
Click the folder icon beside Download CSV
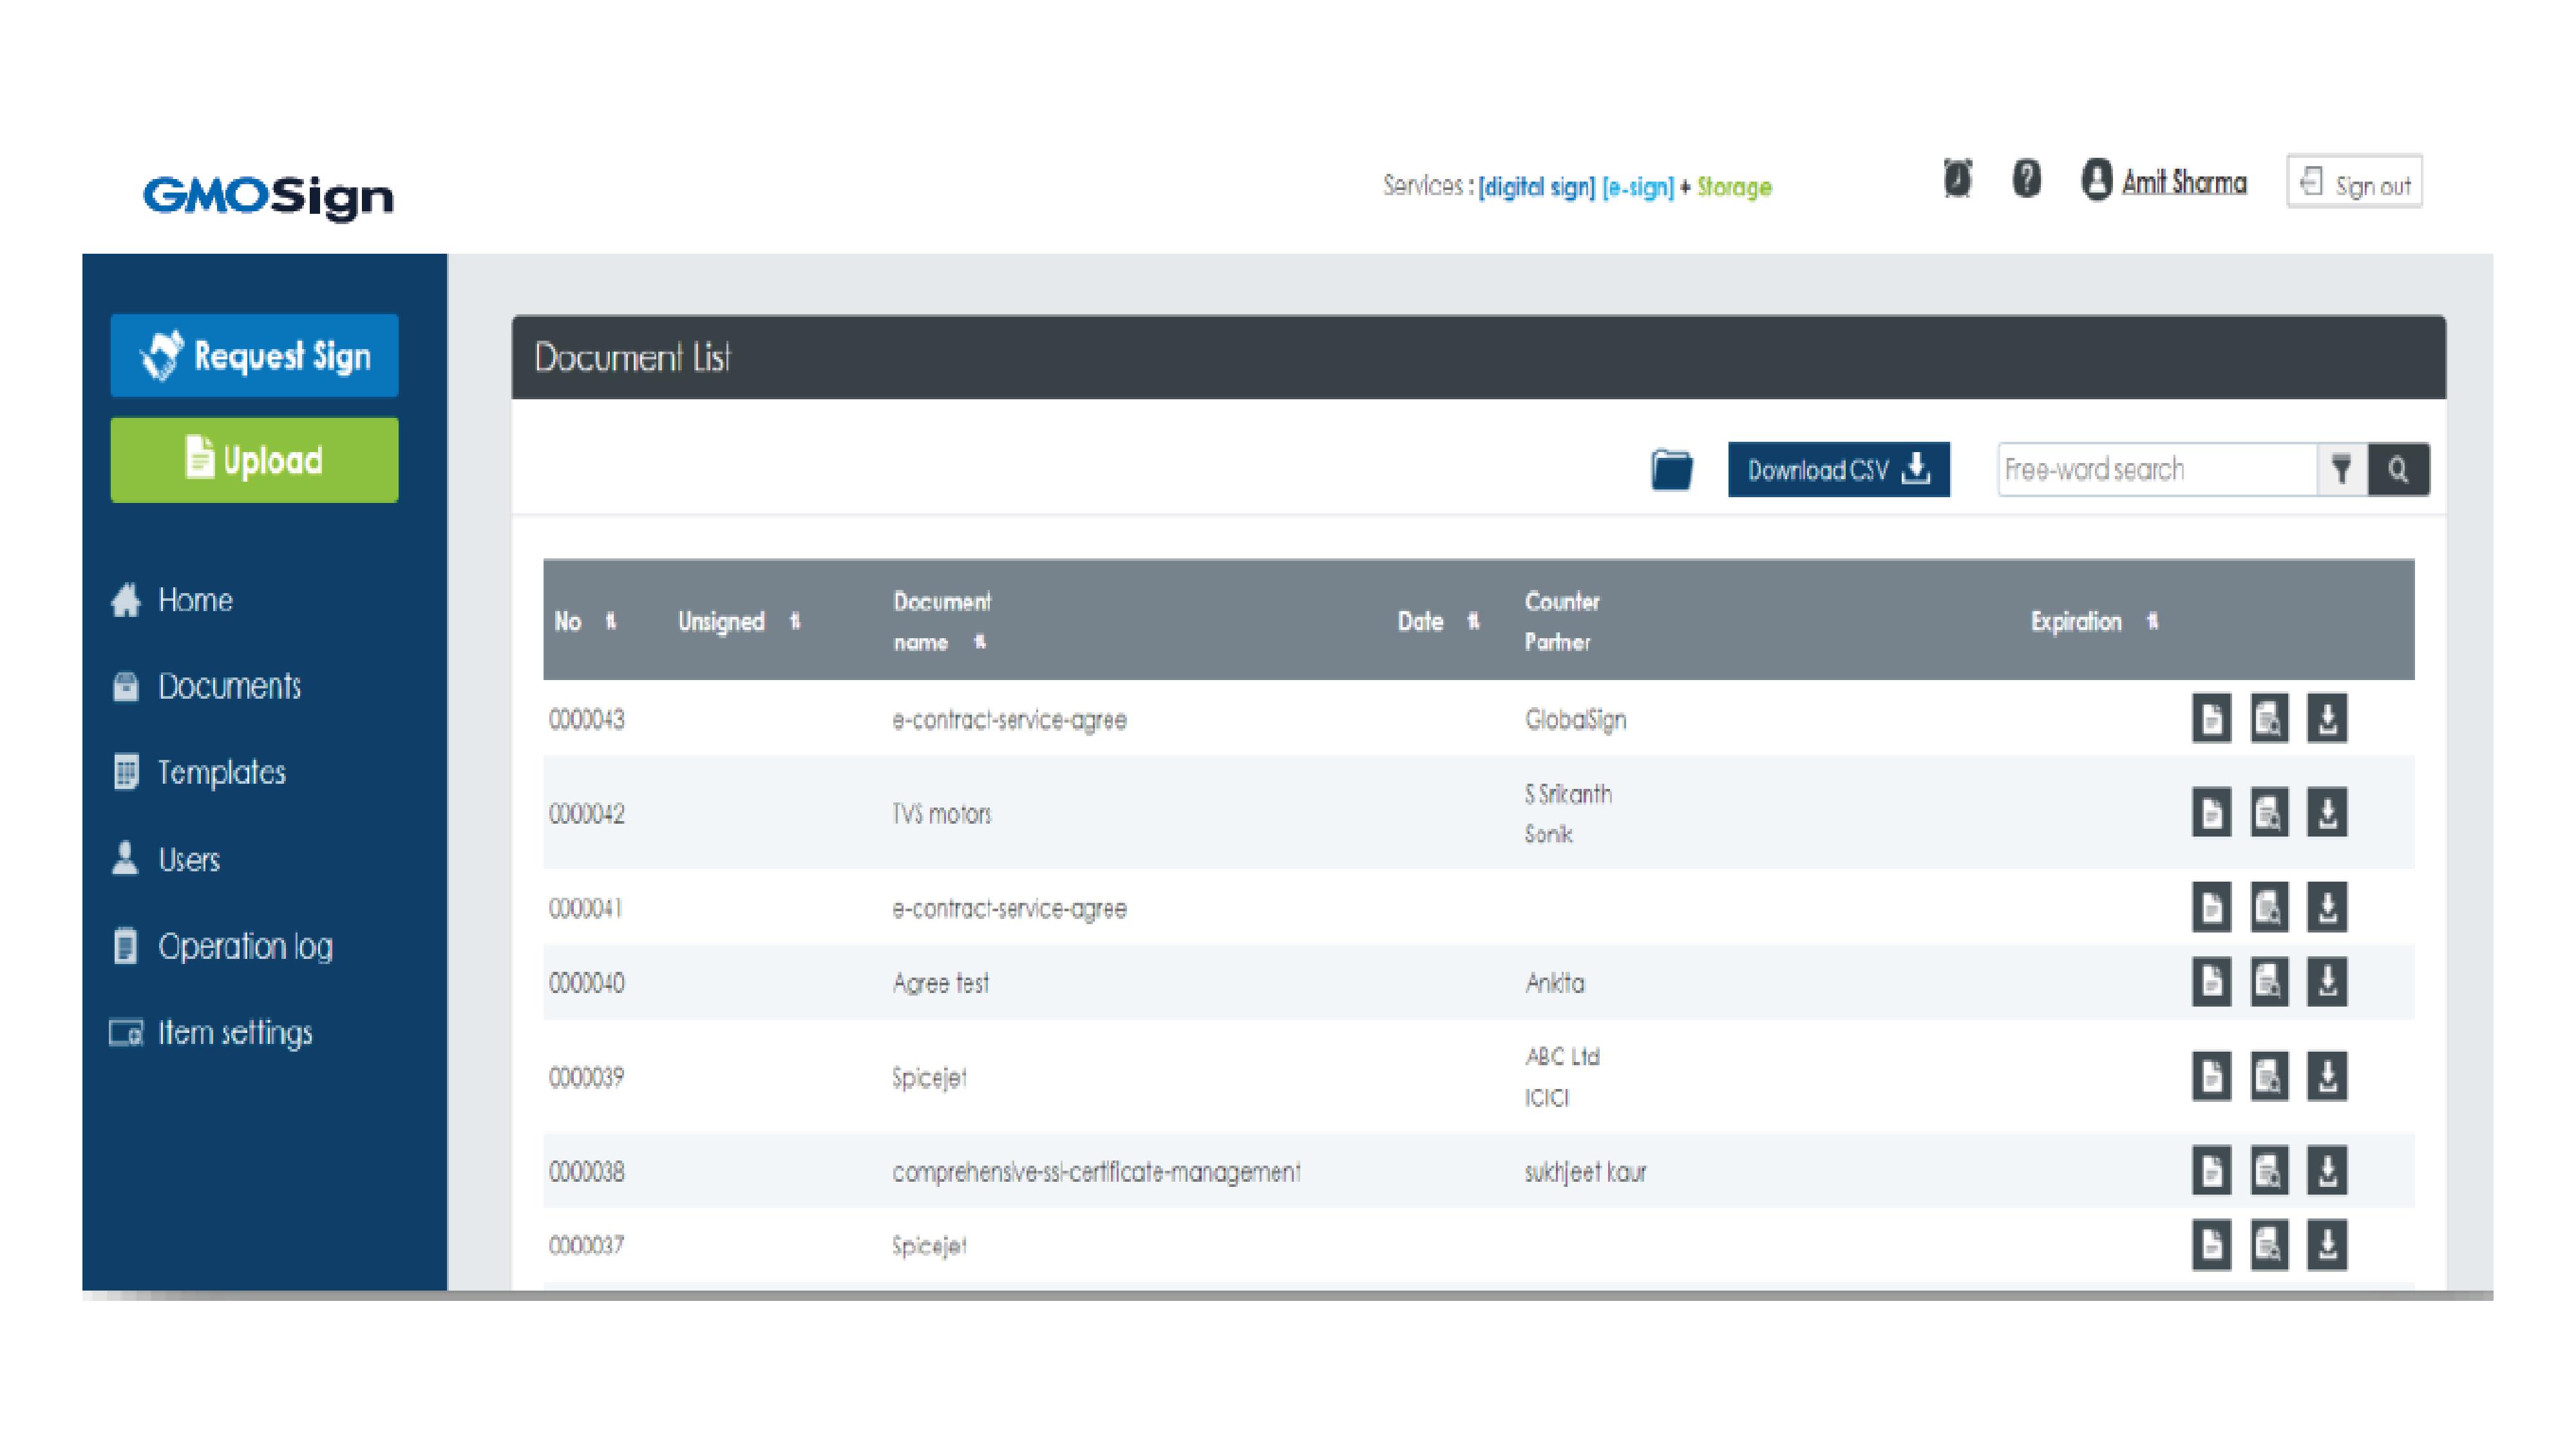(x=1671, y=470)
